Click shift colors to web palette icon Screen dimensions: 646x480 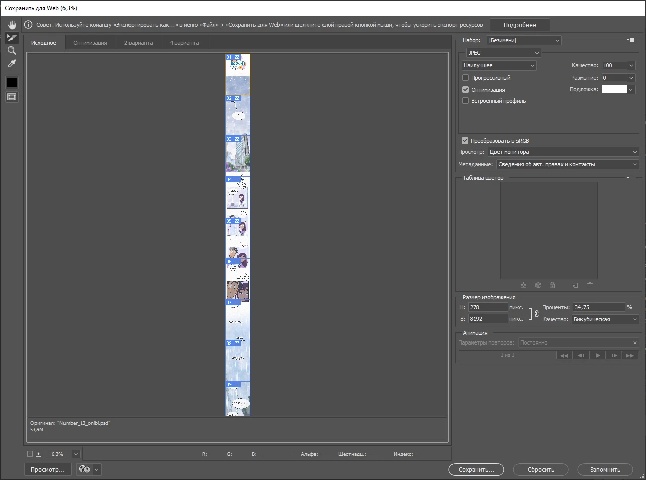coord(538,285)
